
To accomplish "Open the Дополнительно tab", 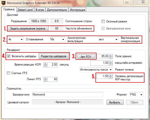I will [57, 10].
